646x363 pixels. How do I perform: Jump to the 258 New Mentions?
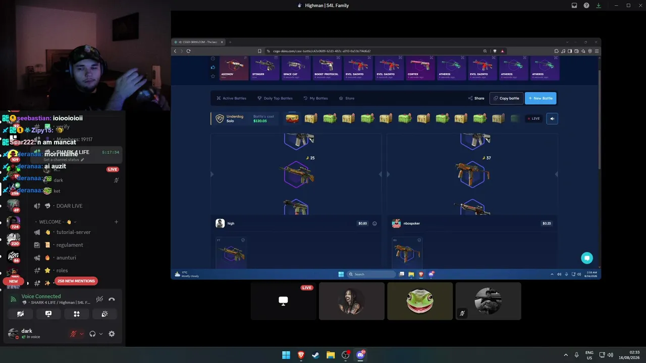click(x=76, y=281)
